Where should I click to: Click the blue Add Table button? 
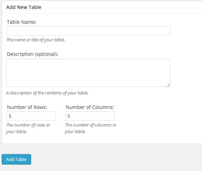16,159
